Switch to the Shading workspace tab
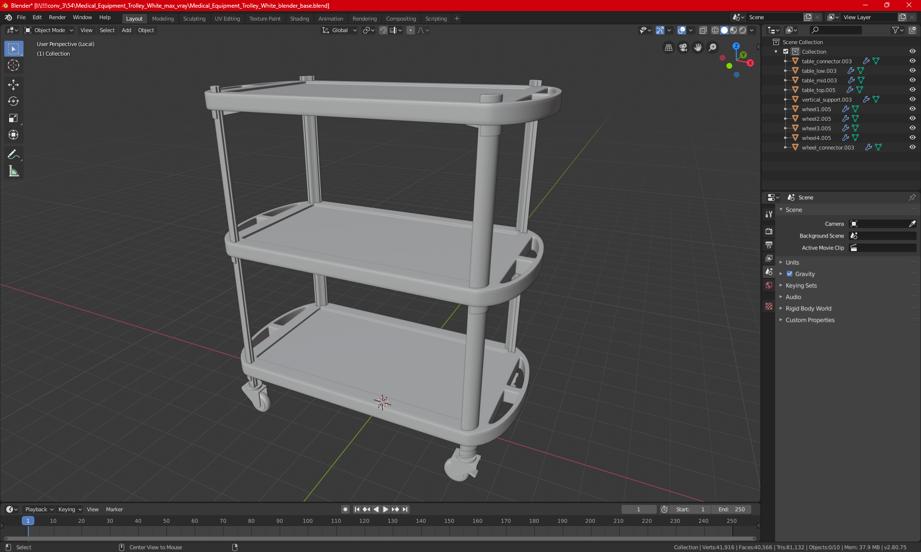This screenshot has width=921, height=552. pyautogui.click(x=299, y=19)
